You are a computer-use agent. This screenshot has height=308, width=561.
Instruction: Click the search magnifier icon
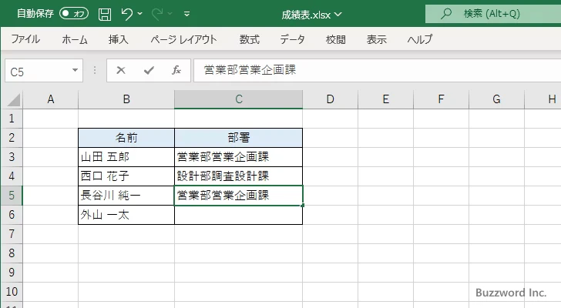click(x=445, y=14)
